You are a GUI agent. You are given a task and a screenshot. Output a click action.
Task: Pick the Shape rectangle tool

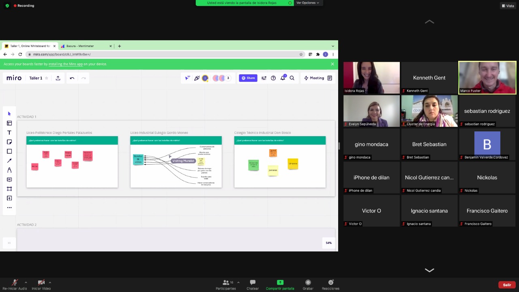click(x=9, y=151)
